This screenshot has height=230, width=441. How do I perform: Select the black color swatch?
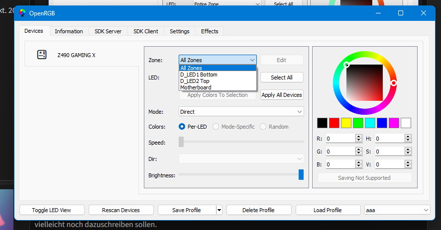[x=323, y=123]
